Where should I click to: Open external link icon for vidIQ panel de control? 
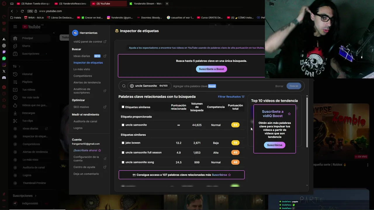click(105, 42)
